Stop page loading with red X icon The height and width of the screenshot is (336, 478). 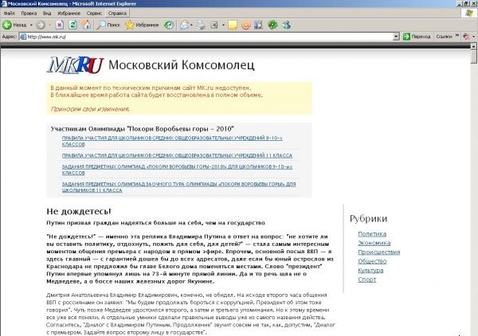coord(60,25)
